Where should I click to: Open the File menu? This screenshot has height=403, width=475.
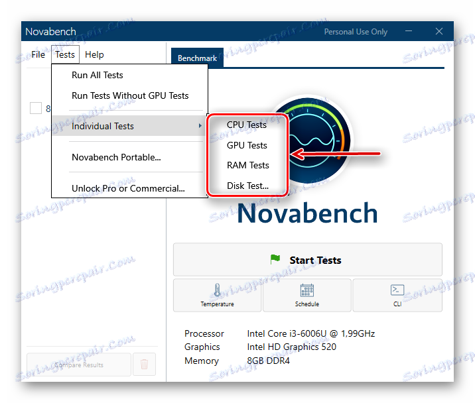pyautogui.click(x=38, y=54)
